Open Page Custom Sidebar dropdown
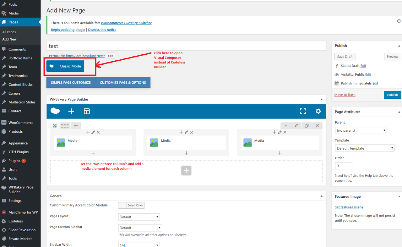The width and height of the screenshot is (402, 247). pyautogui.click(x=140, y=228)
